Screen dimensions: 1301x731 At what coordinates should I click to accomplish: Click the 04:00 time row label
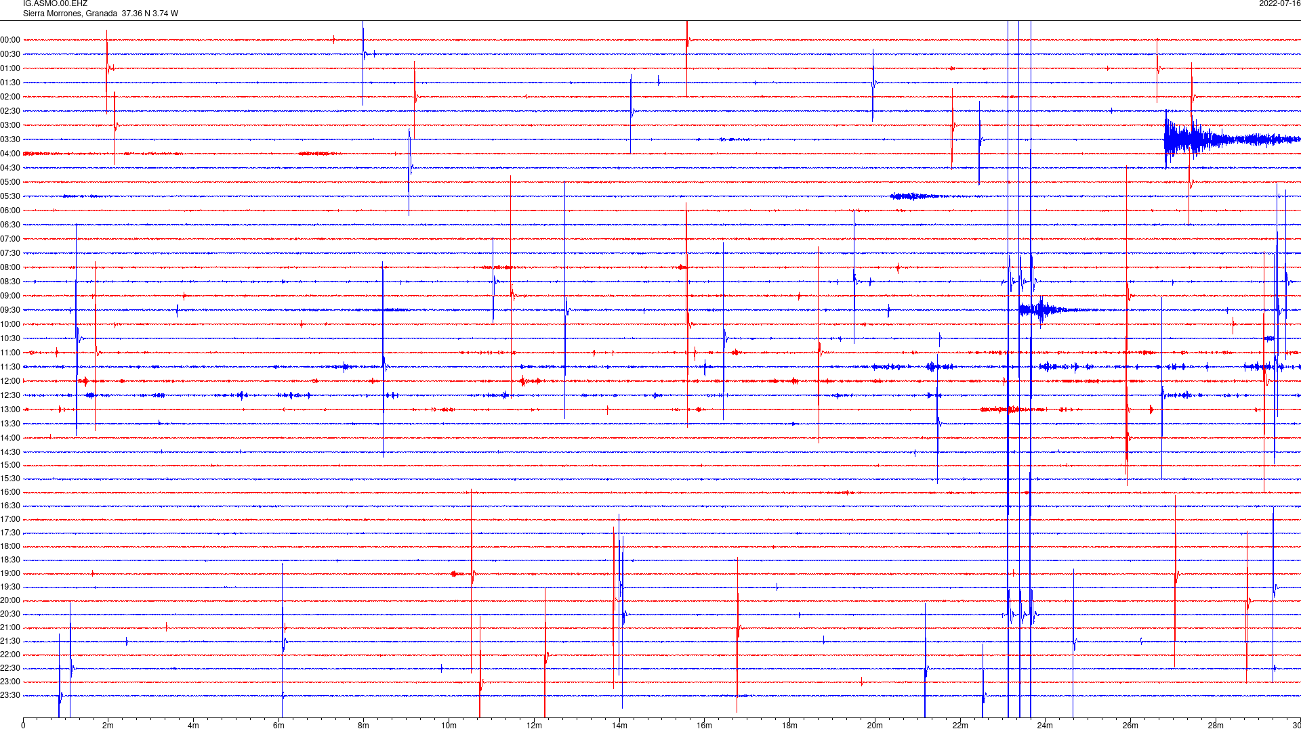point(10,154)
